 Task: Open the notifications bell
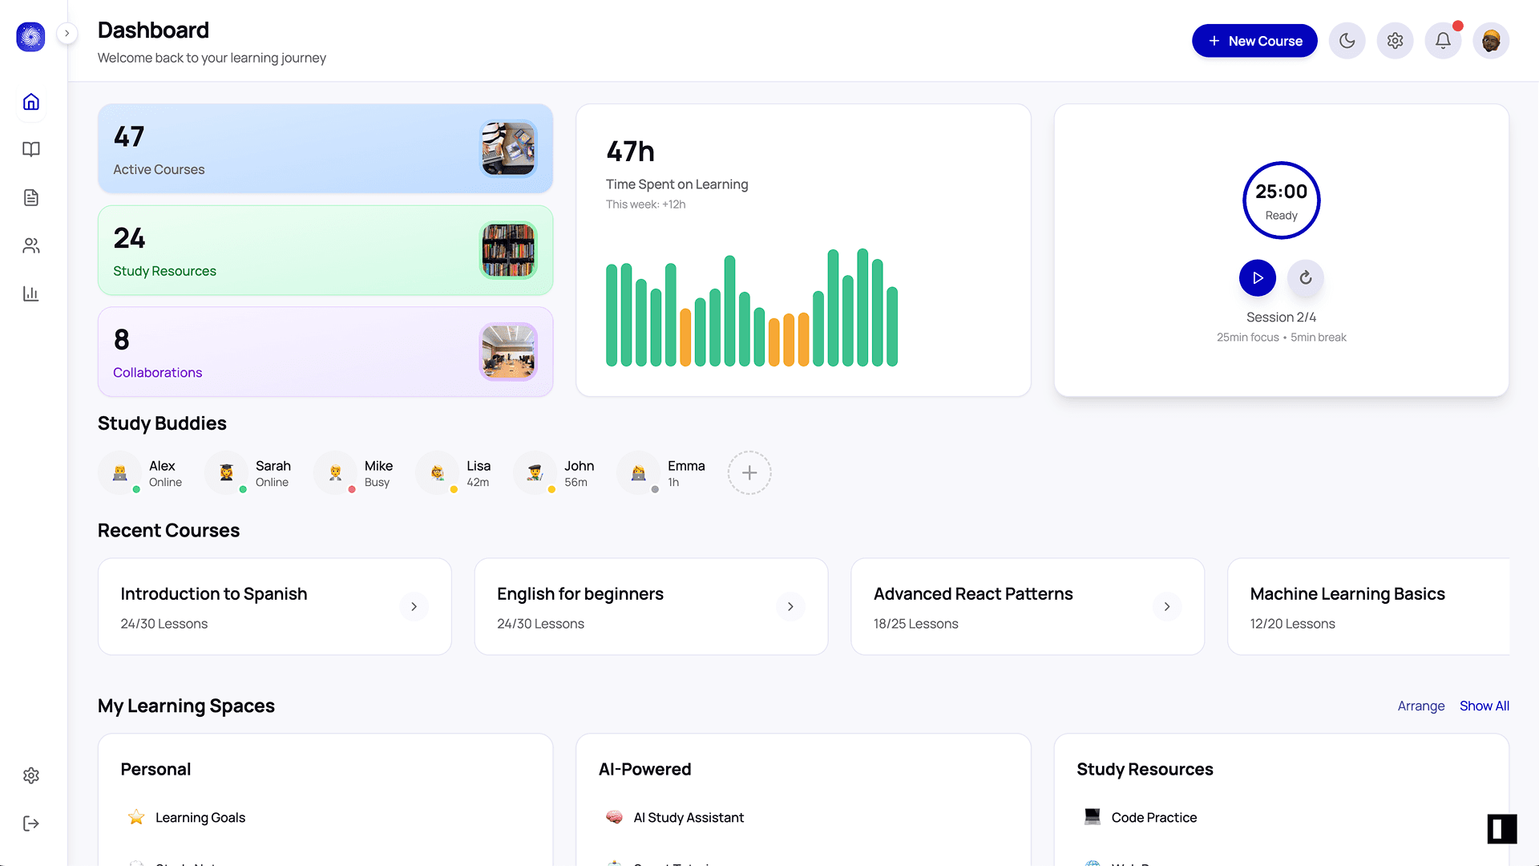coord(1443,41)
